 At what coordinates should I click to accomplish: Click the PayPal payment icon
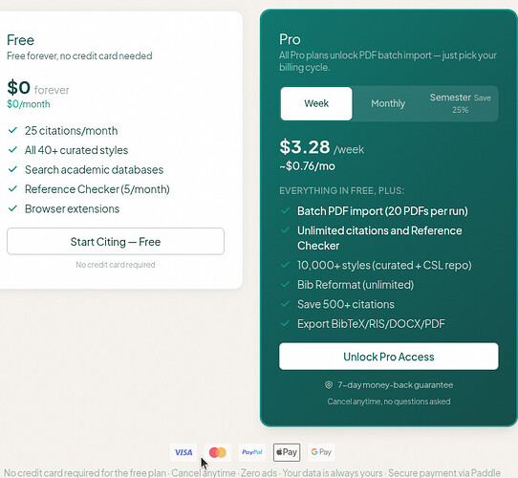tap(251, 452)
